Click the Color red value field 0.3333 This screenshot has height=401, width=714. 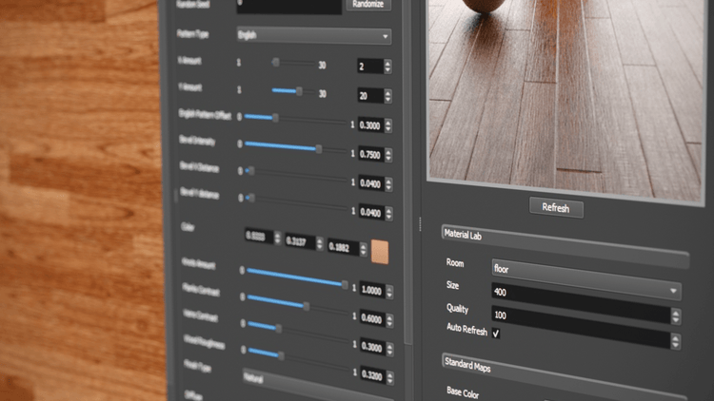click(x=259, y=236)
